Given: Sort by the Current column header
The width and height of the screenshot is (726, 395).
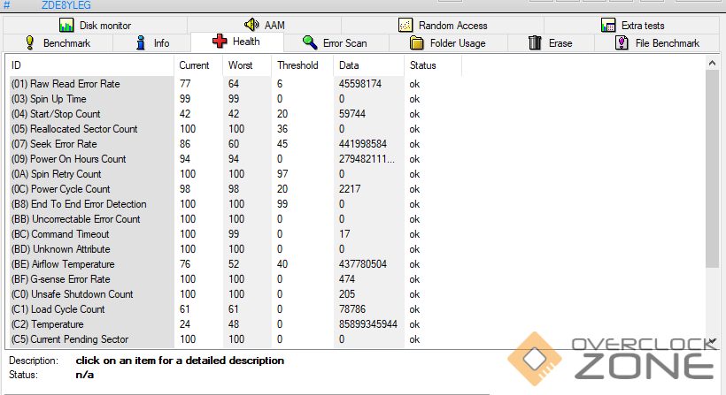Looking at the screenshot, I should pyautogui.click(x=194, y=65).
